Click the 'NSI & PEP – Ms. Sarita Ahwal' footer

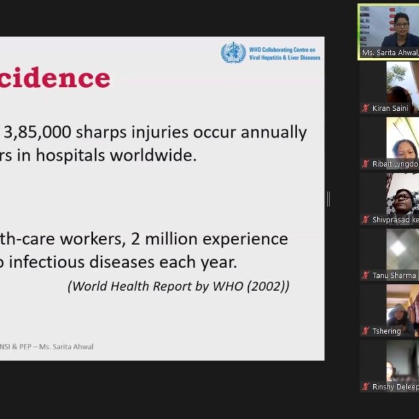[x=48, y=347]
